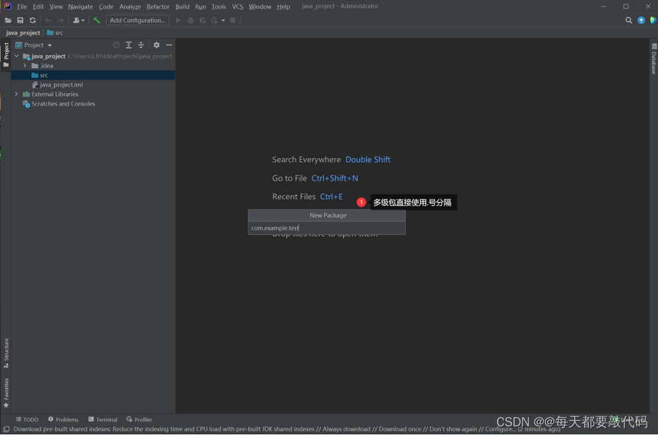Click the Collapse All icon in Project panel

point(141,44)
